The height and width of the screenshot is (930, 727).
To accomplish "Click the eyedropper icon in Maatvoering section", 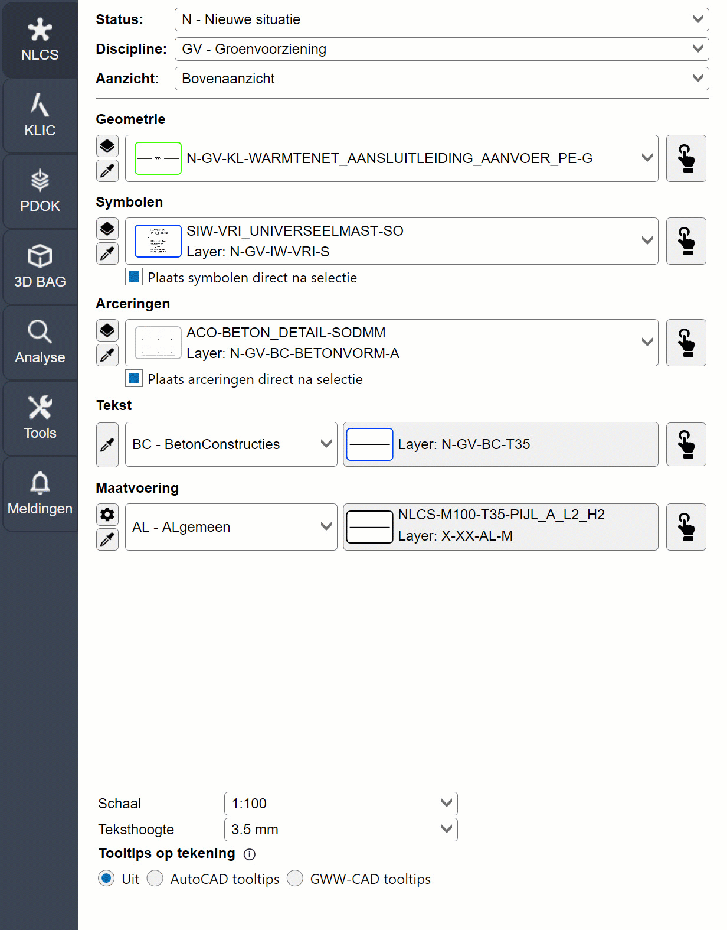I will tap(107, 539).
